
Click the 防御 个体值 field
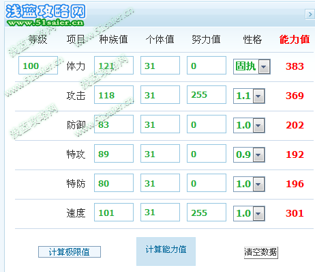[160, 124]
